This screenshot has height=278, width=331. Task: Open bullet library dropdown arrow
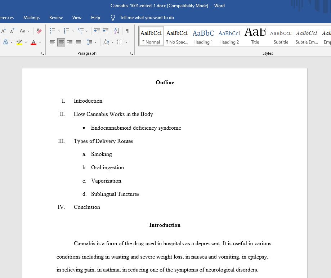tap(59, 31)
